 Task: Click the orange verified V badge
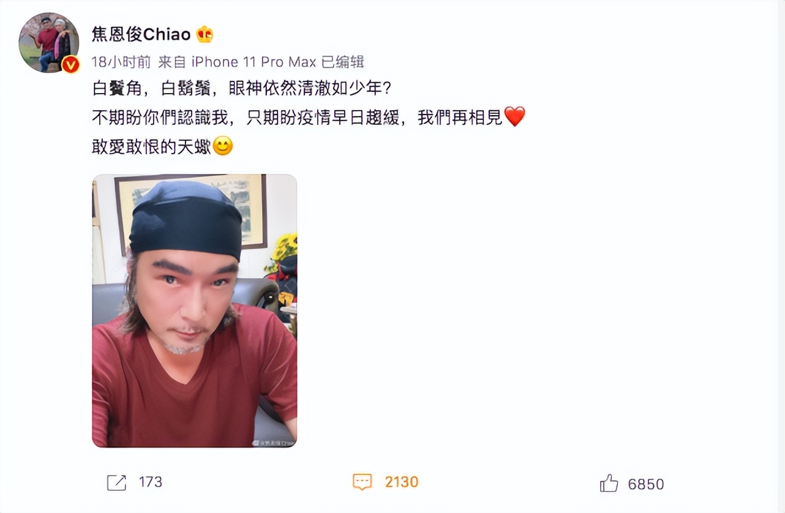click(x=71, y=64)
